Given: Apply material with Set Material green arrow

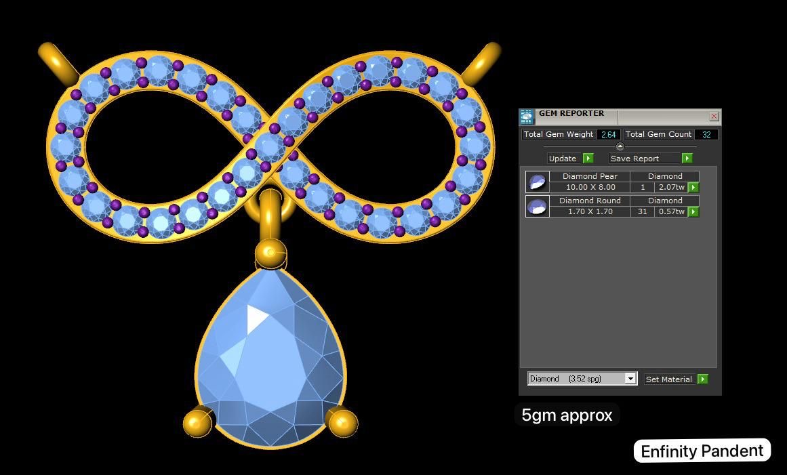Looking at the screenshot, I should [x=703, y=379].
